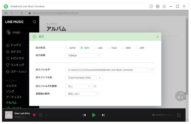Open the conversion history clock icon

151,6
